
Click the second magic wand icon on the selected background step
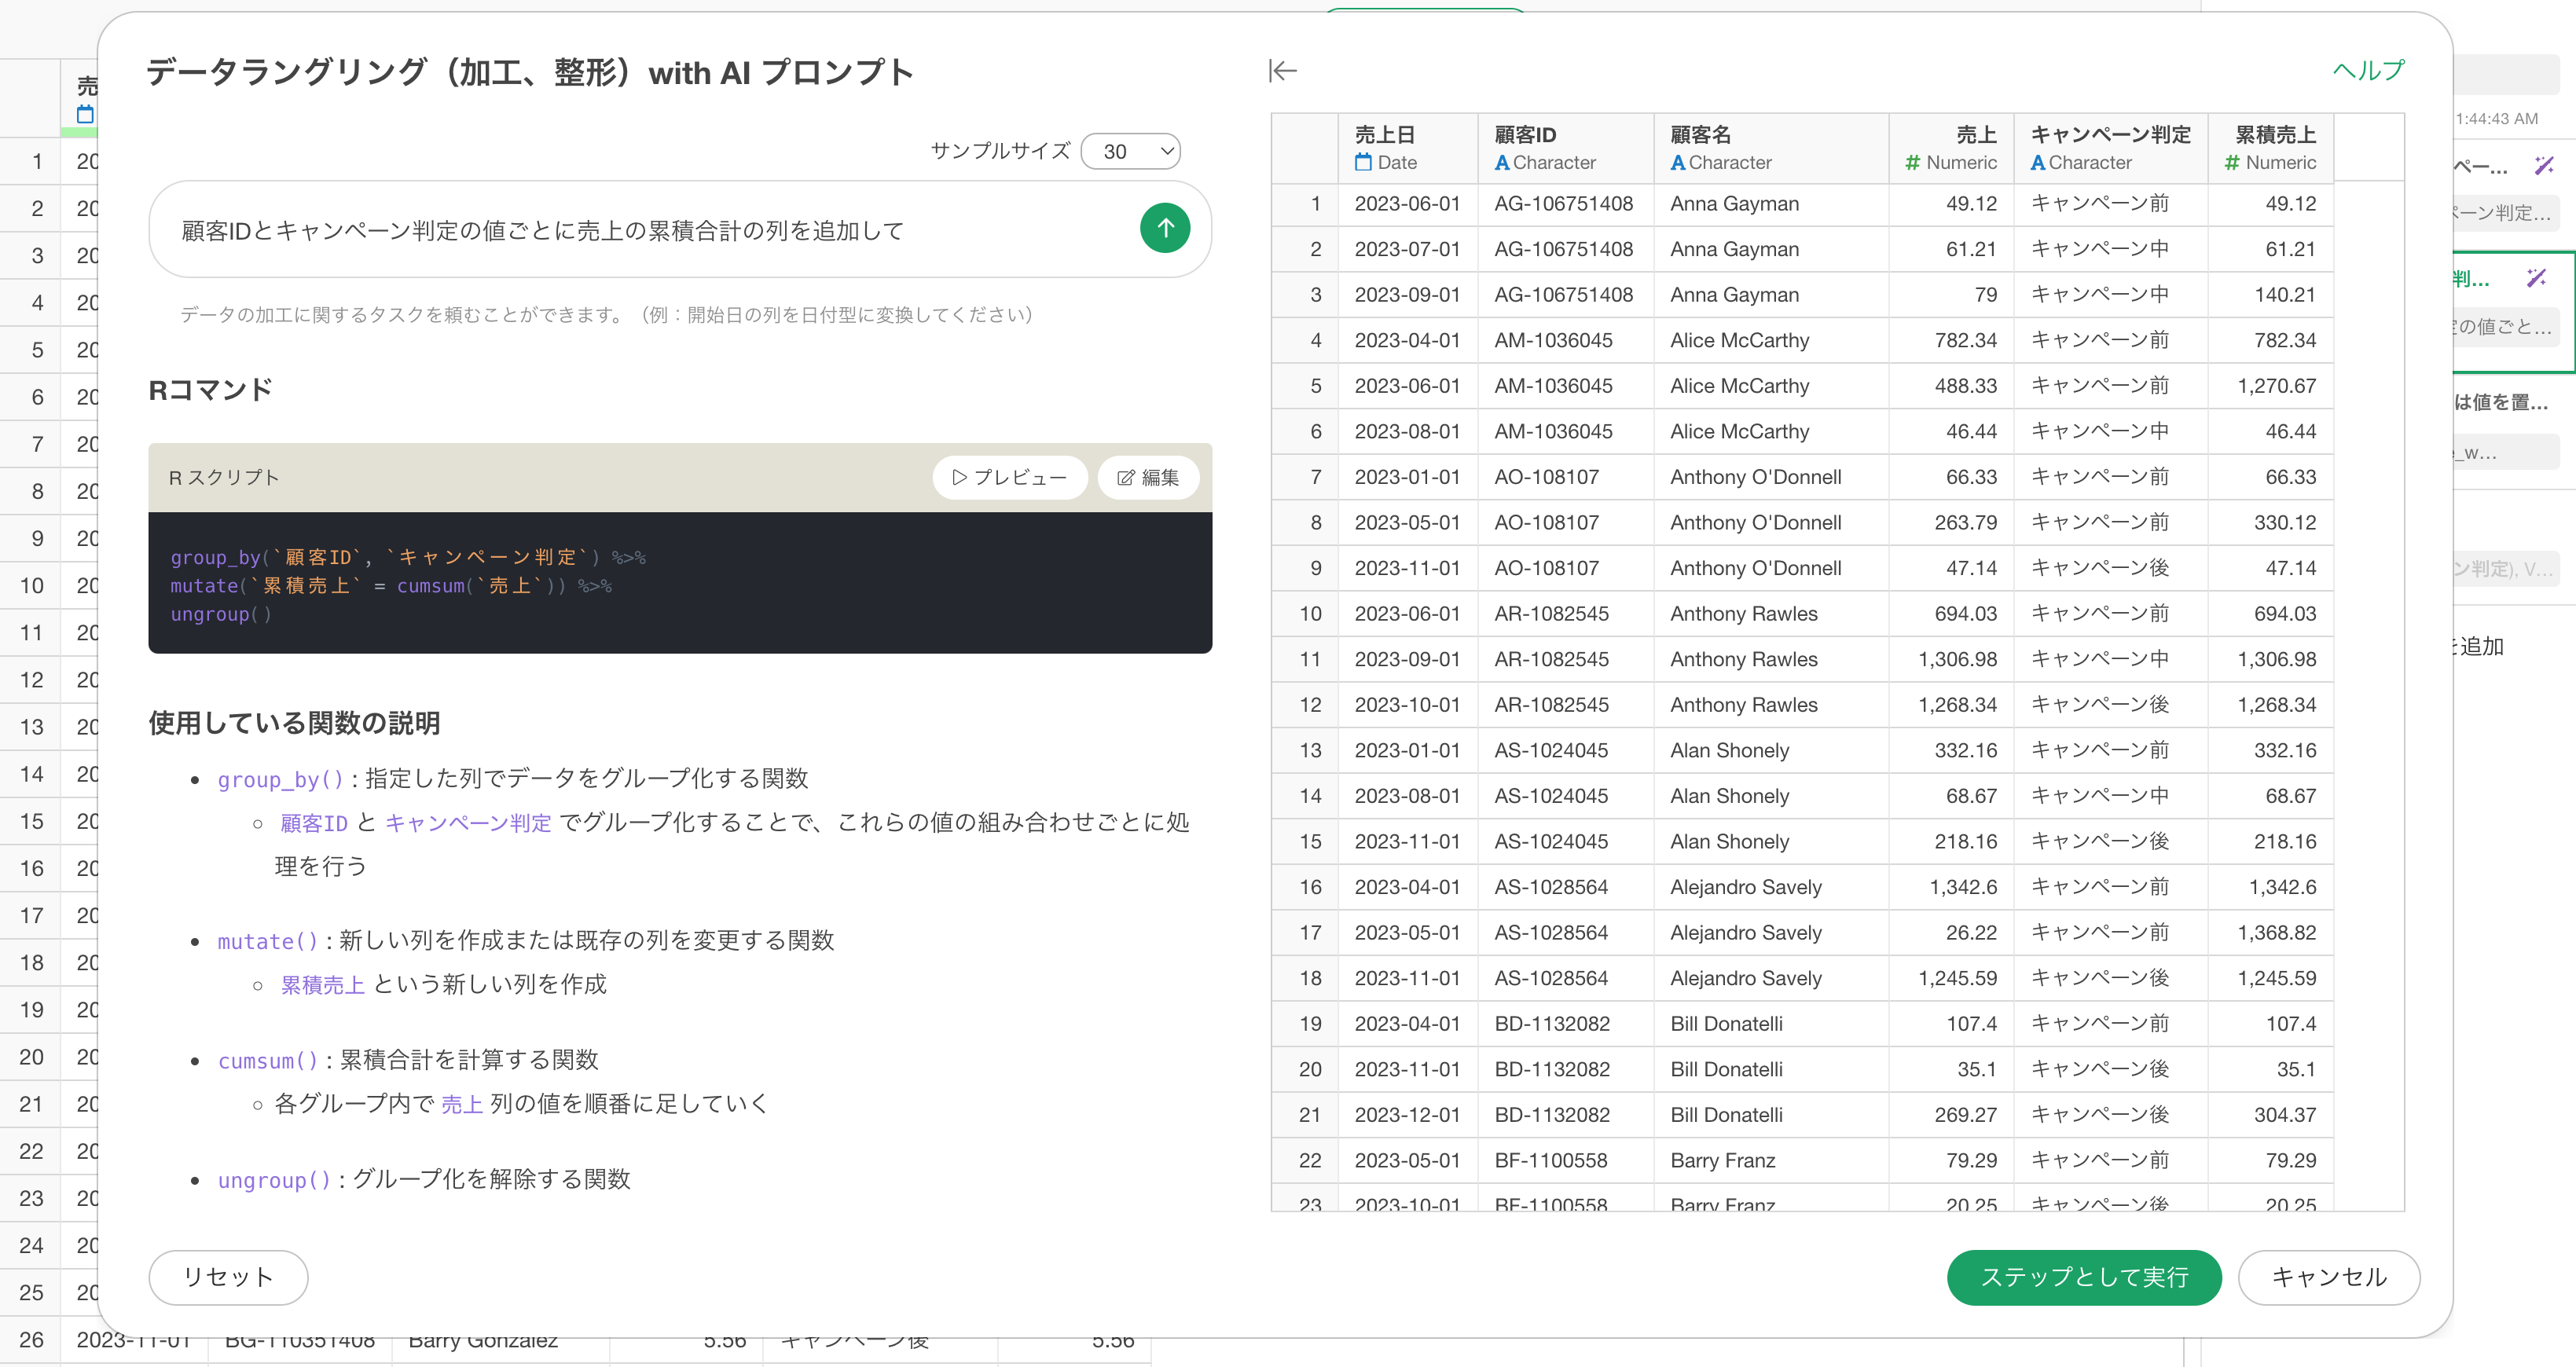pyautogui.click(x=2536, y=278)
